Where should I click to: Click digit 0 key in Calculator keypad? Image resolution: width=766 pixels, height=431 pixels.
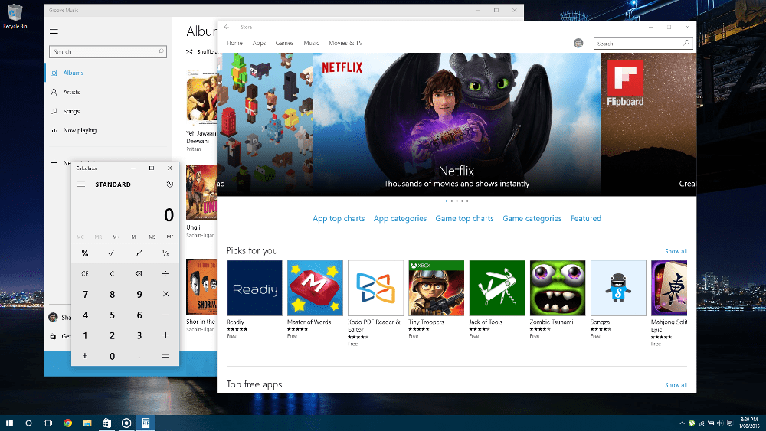point(113,356)
